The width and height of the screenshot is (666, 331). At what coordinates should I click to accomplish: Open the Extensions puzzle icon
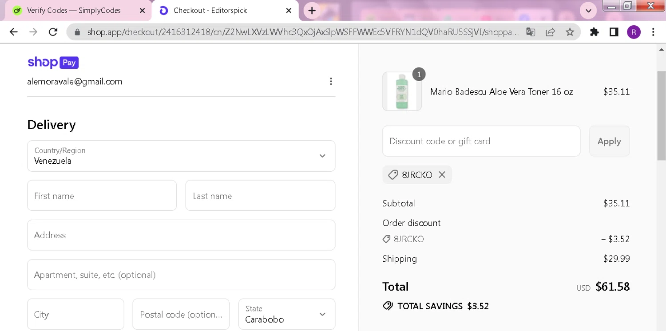(x=594, y=32)
